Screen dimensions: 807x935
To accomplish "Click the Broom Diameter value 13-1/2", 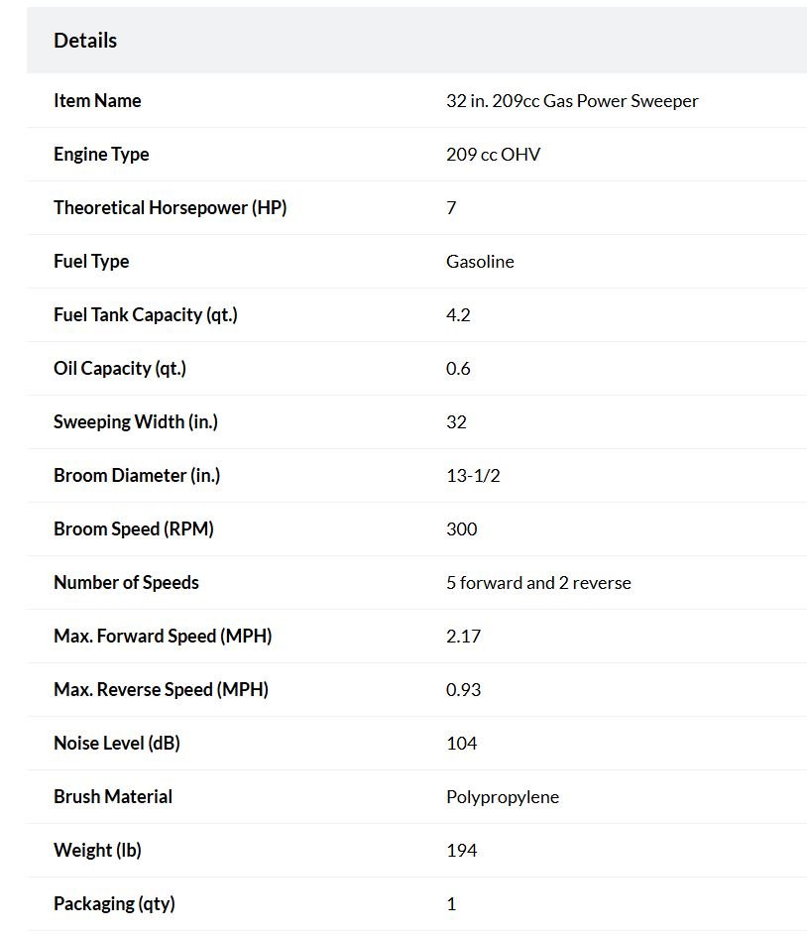I will 473,476.
